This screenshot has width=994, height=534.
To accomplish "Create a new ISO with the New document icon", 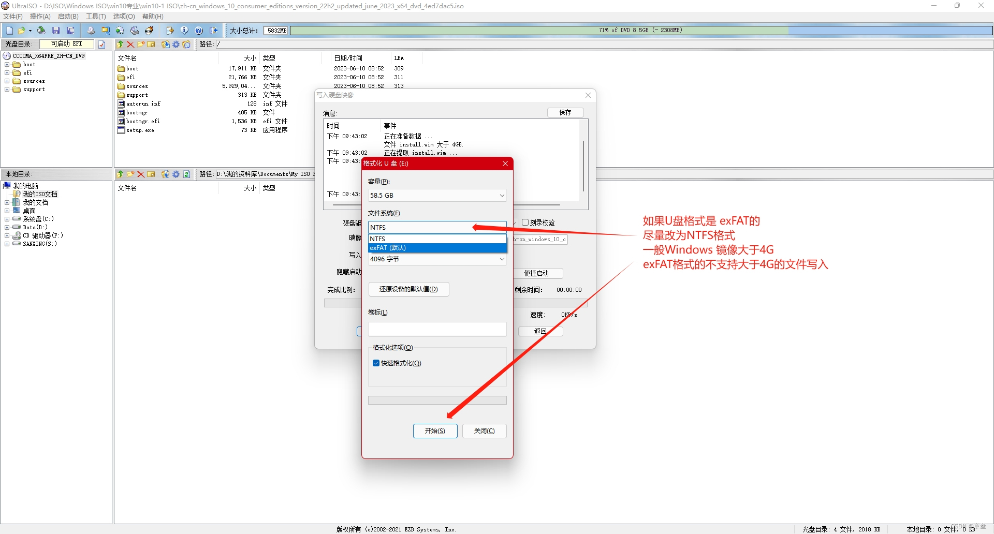I will click(9, 30).
